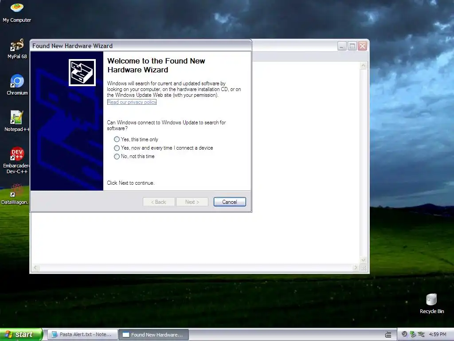
Task: Click the Safely Remove Hardware tray icon
Action: [x=413, y=334]
